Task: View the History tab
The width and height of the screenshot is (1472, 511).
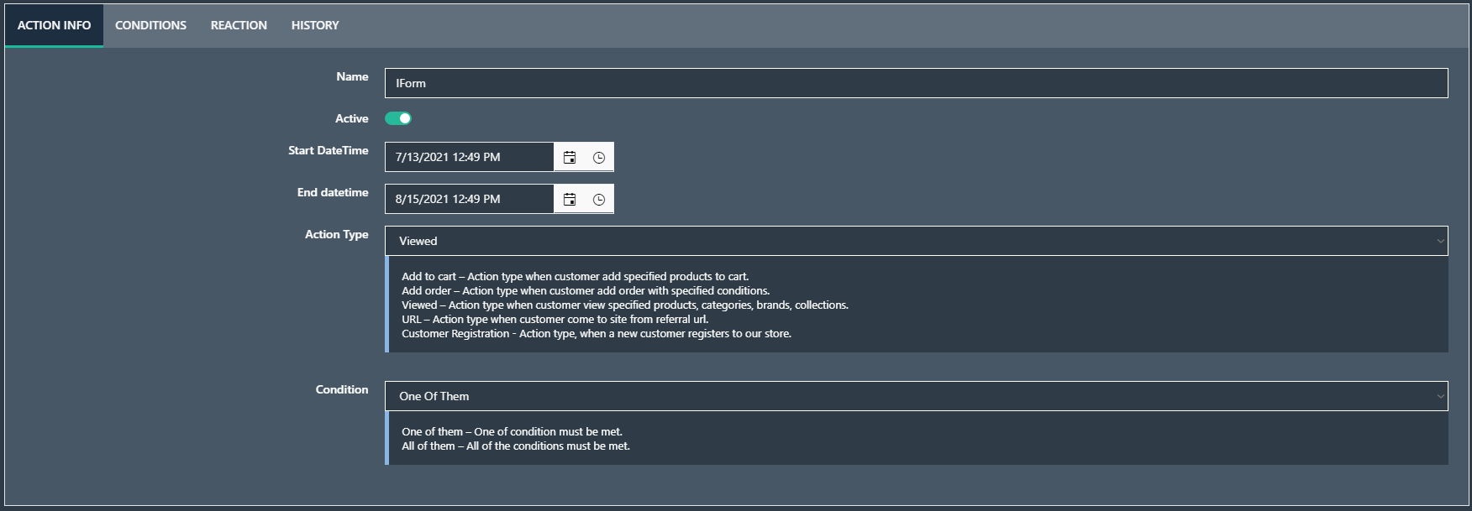Action: pos(315,25)
